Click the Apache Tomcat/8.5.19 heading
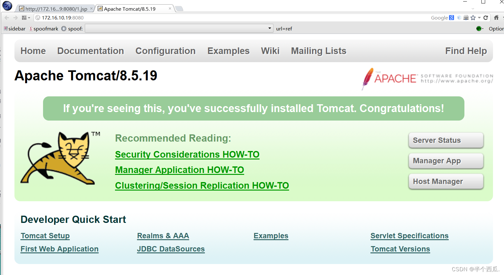Screen dimensions: 504x275 click(86, 76)
